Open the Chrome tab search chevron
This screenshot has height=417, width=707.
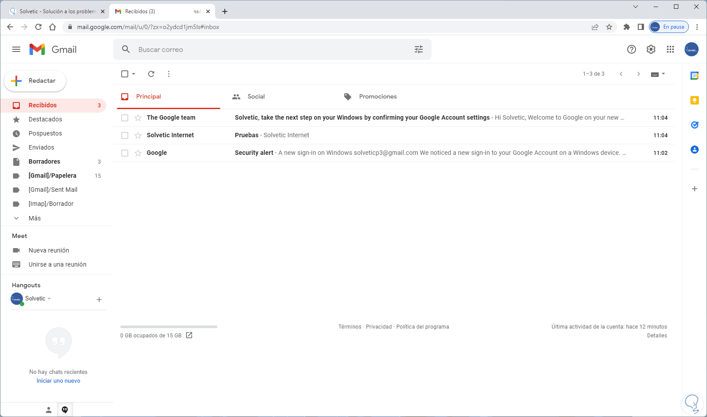636,7
